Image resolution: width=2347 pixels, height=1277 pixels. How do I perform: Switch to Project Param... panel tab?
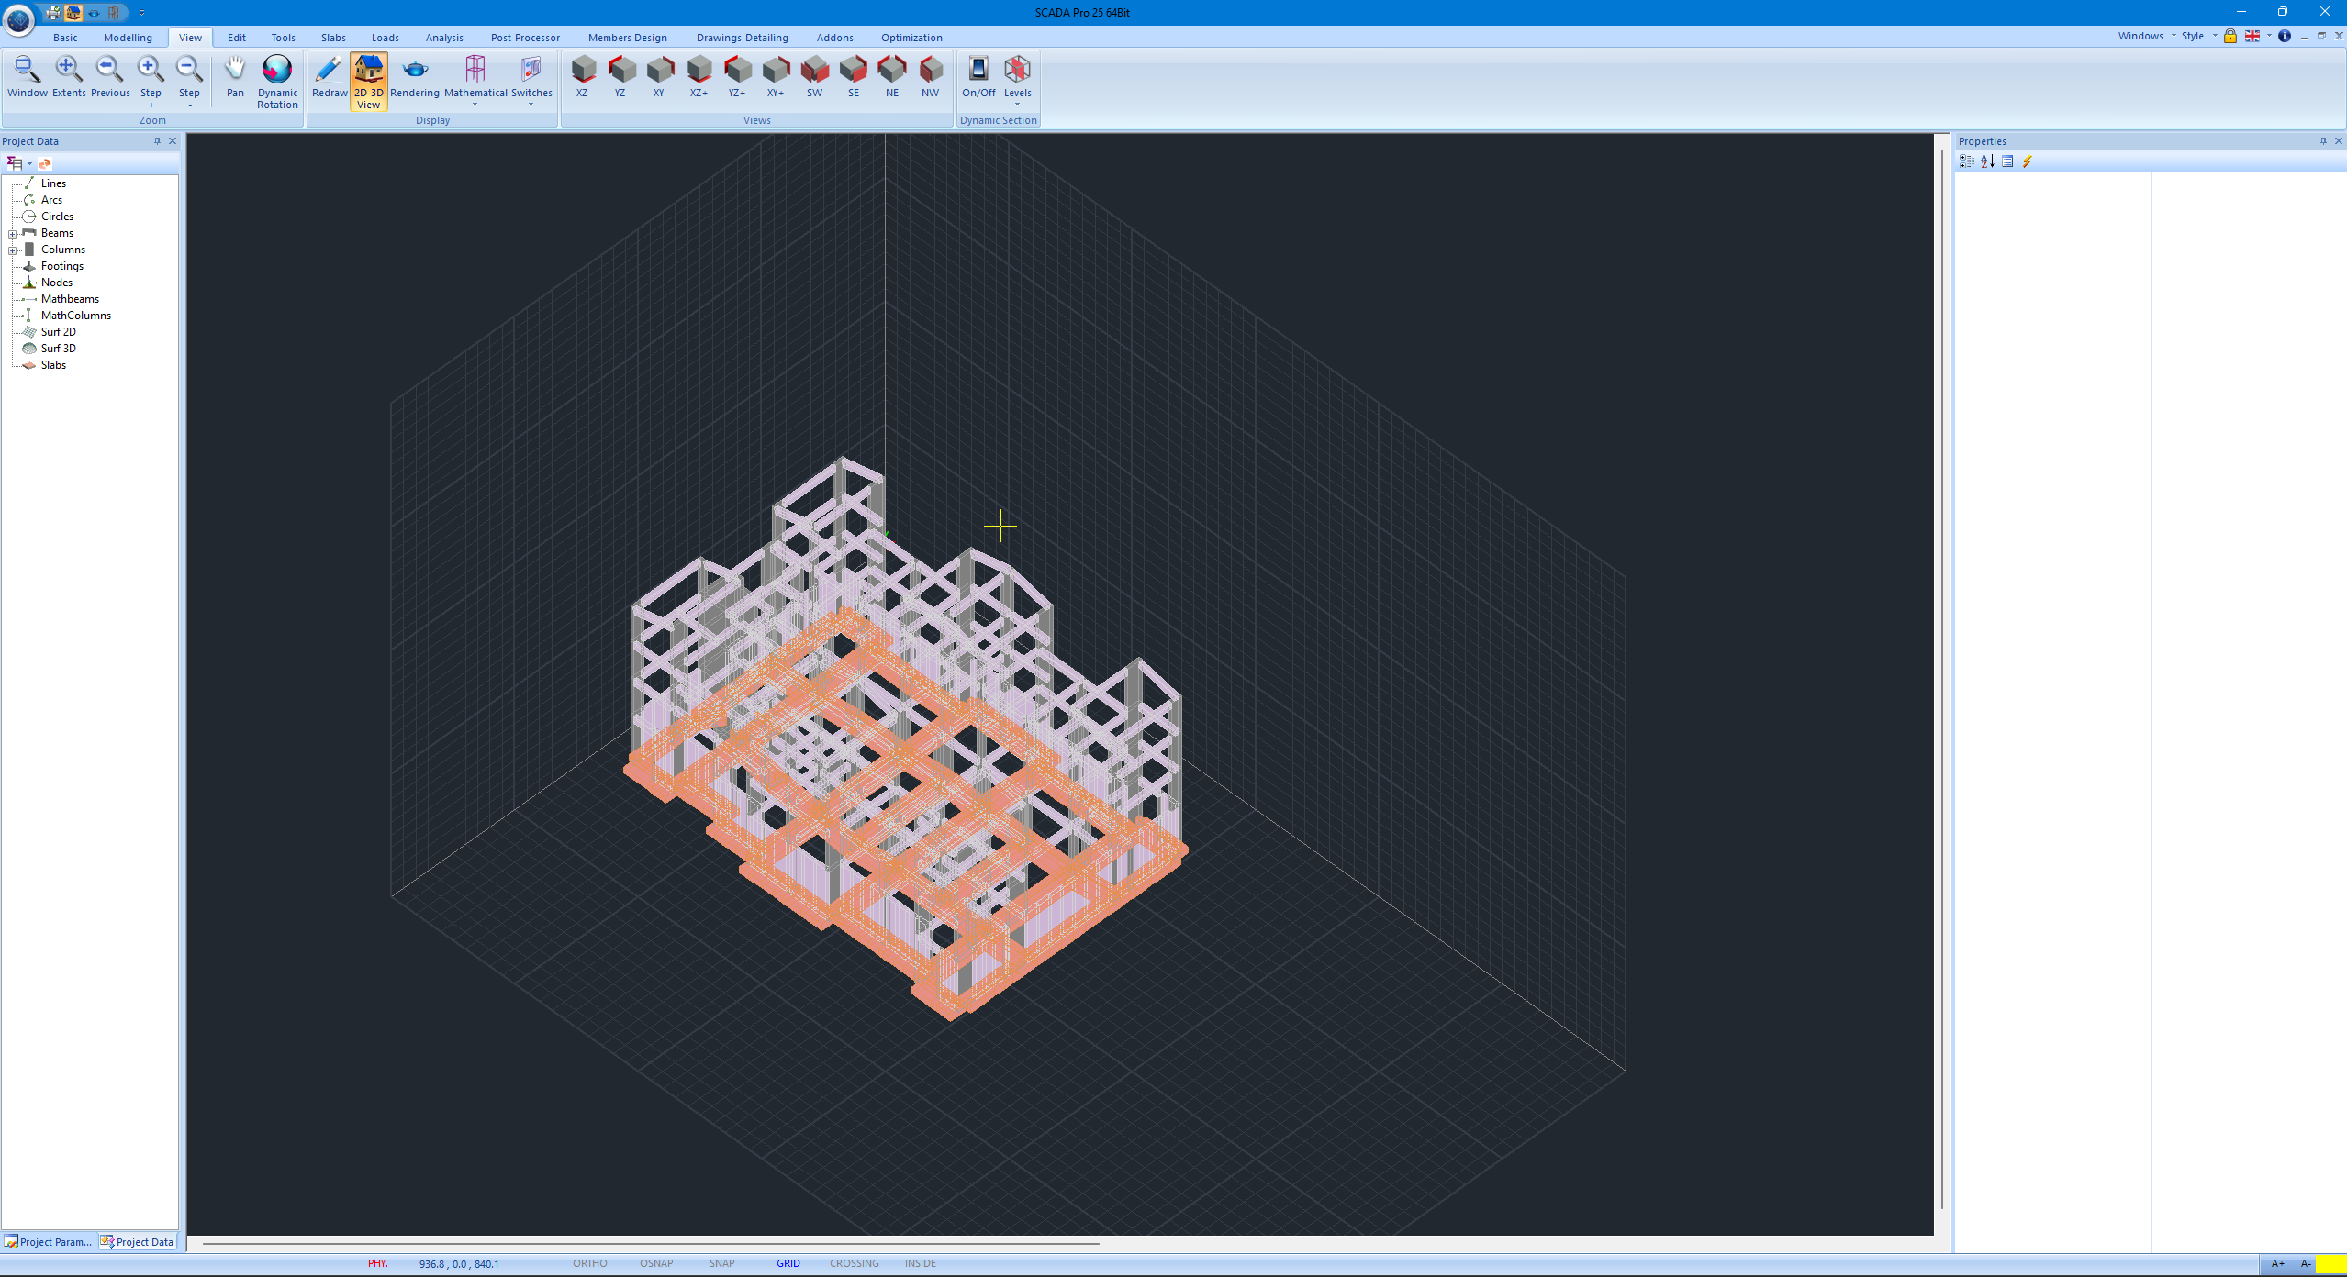pos(49,1241)
